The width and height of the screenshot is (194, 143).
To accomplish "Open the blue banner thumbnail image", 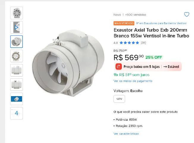I will click(16, 99).
